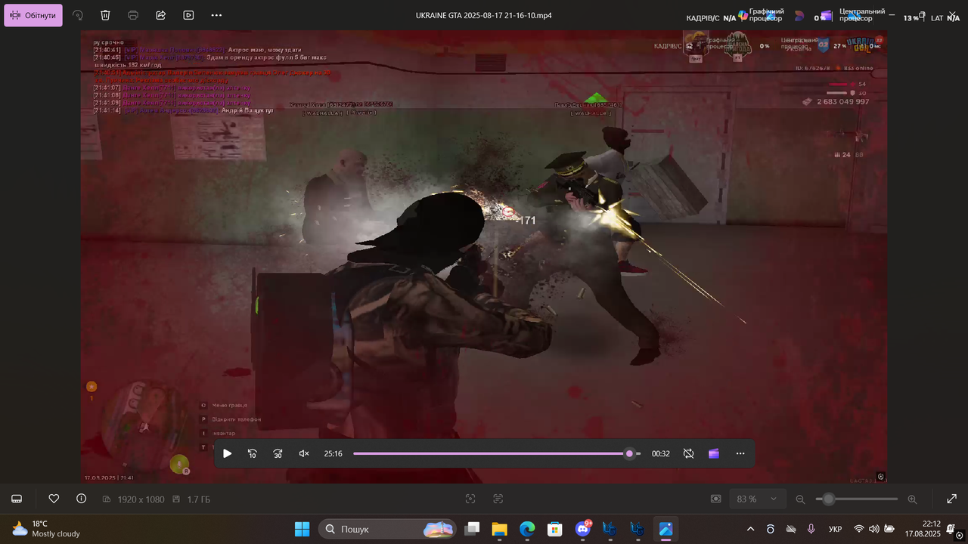Viewport: 968px width, 544px height.
Task: Click the zoom slider handle
Action: 829,499
